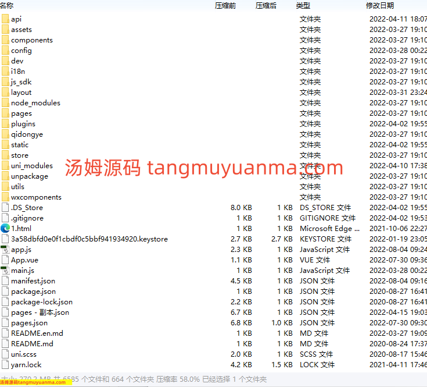The height and width of the screenshot is (387, 427).
Task: Click the README.en.md file
Action: 37,333
